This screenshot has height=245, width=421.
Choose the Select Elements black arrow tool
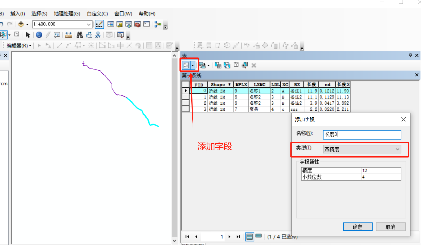28,35
